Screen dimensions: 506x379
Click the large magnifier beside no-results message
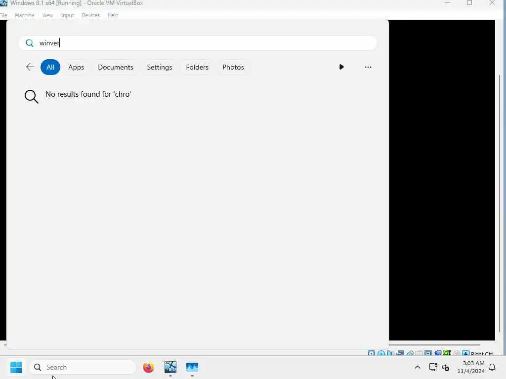pyautogui.click(x=31, y=96)
